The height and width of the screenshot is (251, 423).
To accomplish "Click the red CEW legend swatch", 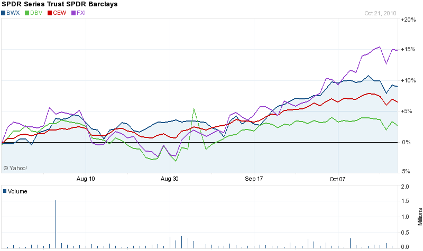I will pyautogui.click(x=50, y=13).
